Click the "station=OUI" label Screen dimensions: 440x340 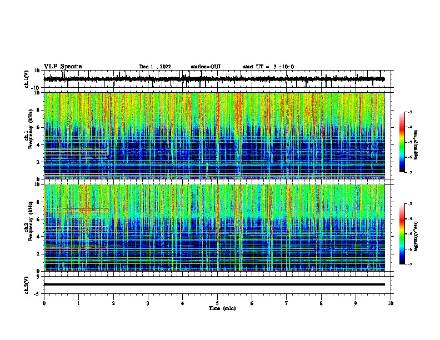[x=206, y=67]
